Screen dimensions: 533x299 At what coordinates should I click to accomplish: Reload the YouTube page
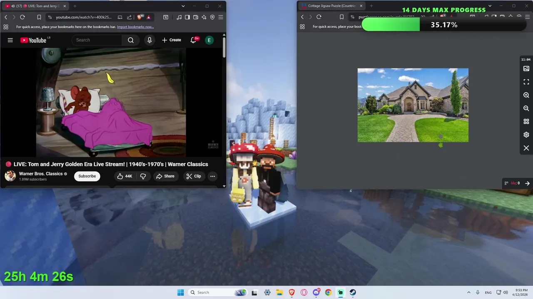coord(22,17)
